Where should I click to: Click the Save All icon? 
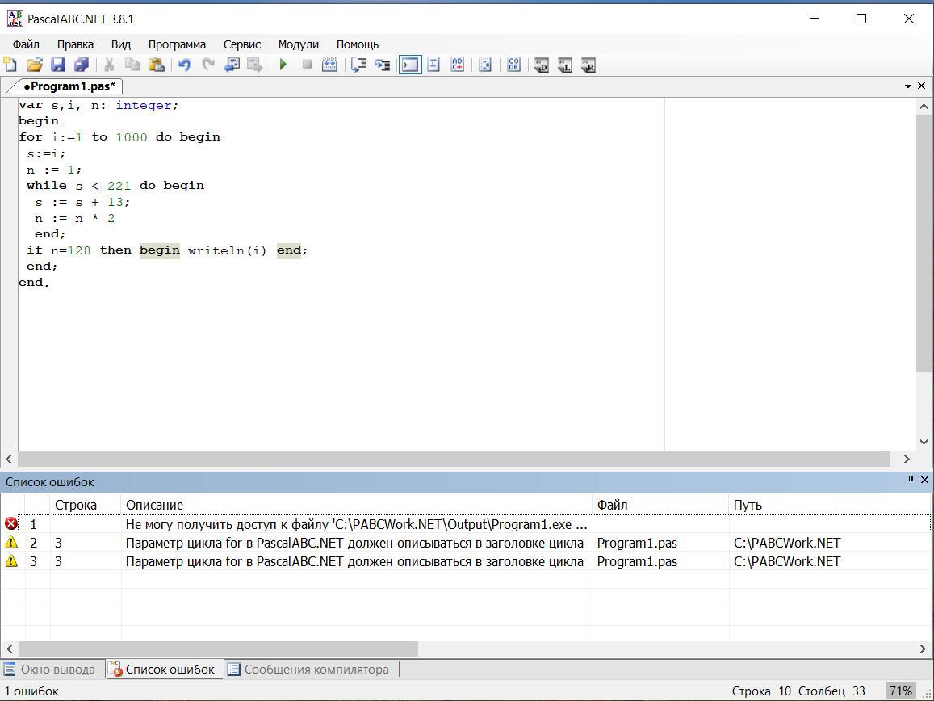(81, 65)
